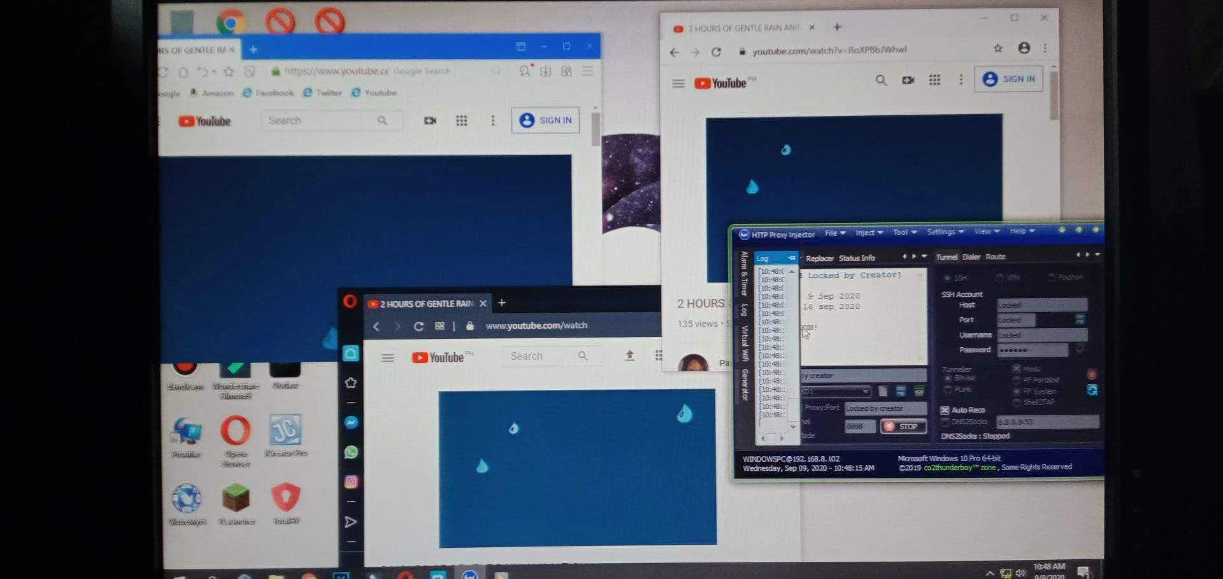Viewport: 1223px width, 579px height.
Task: Toggle the Mode checkbox
Action: click(x=1017, y=369)
